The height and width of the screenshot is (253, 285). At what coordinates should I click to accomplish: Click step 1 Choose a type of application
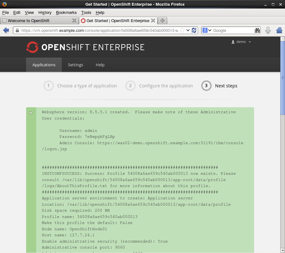[x=80, y=86]
